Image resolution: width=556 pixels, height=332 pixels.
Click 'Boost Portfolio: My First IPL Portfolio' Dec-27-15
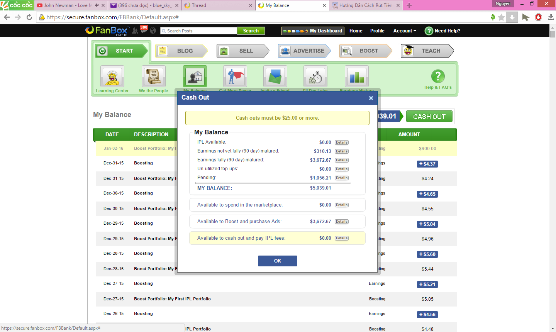pos(172,299)
